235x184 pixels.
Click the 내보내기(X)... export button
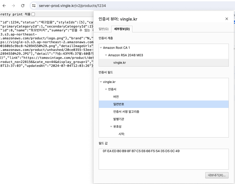point(217,175)
